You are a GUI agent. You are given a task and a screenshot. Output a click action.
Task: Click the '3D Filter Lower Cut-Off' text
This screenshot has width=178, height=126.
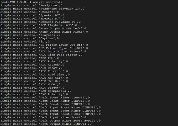pos(62,45)
